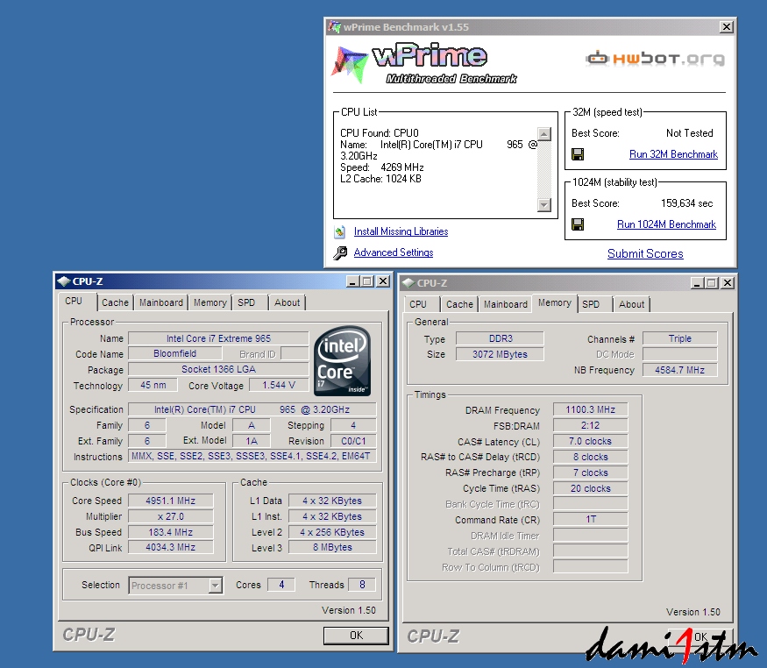This screenshot has width=767, height=668.
Task: Click the Install Missing Libraries link
Action: point(401,231)
